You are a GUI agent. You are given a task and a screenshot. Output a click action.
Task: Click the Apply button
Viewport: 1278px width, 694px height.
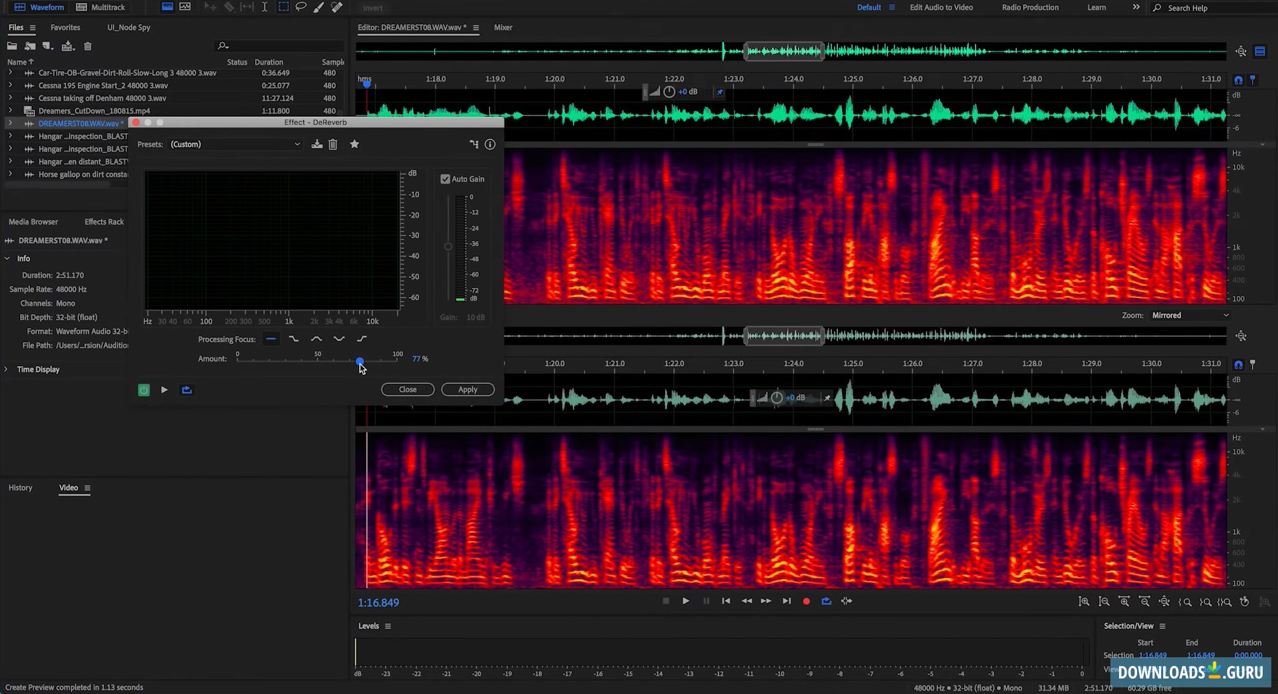coord(467,389)
